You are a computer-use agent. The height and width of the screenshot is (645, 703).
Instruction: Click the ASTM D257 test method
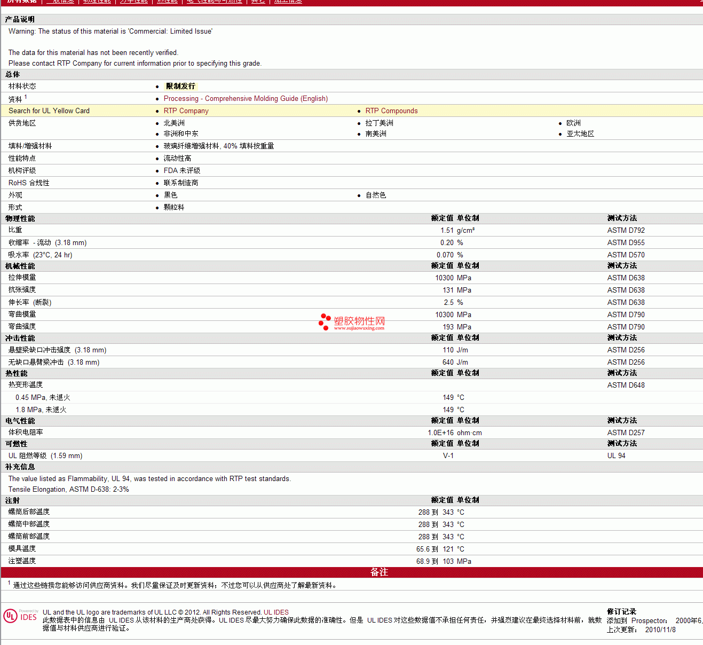[x=626, y=432]
